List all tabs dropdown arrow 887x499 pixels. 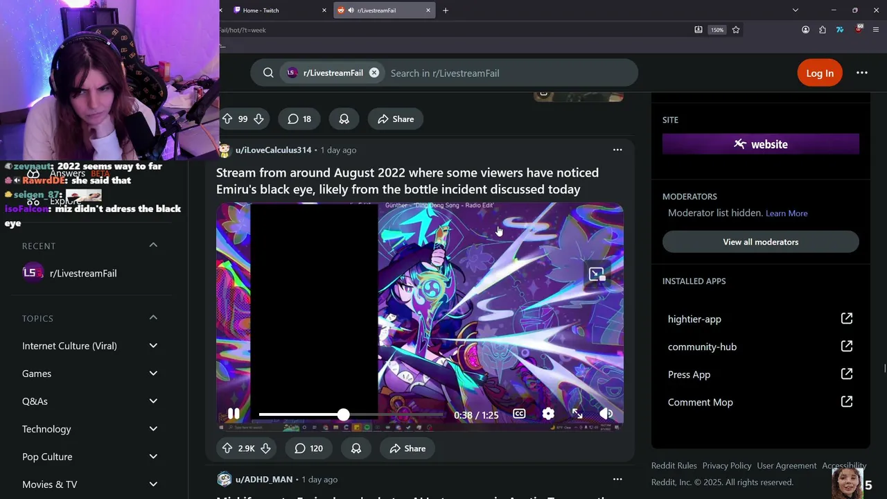point(796,10)
